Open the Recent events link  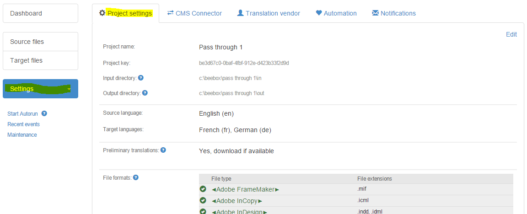23,124
